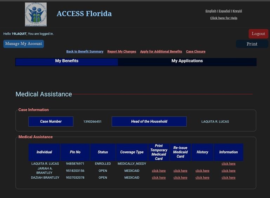Log out with the Logout button

(258, 34)
